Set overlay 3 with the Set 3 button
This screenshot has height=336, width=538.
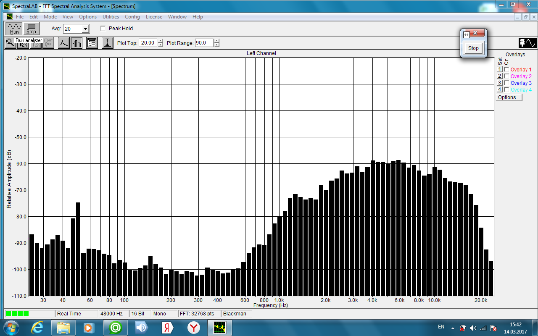(x=500, y=83)
